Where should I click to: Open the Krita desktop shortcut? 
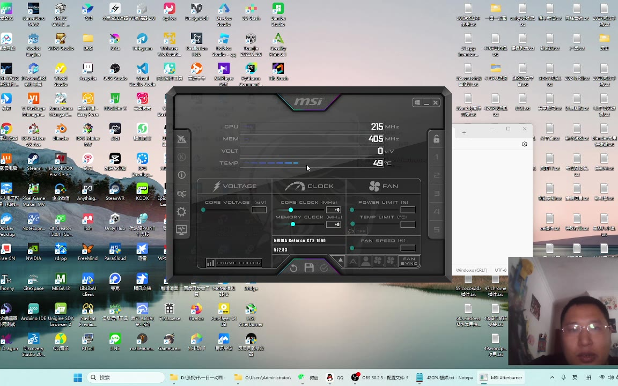pos(115,42)
